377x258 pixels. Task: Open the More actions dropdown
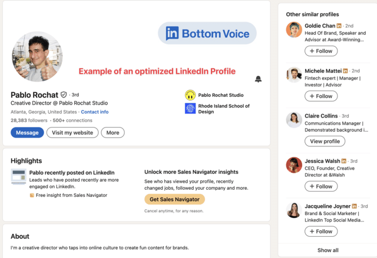113,133
